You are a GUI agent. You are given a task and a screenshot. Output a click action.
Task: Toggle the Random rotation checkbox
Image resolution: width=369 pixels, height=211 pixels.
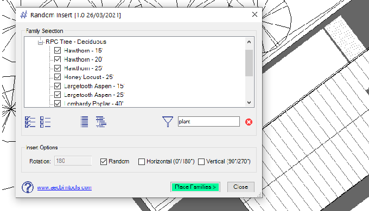pos(104,161)
